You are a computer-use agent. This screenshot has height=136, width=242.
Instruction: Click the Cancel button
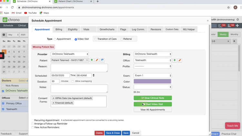136,133
